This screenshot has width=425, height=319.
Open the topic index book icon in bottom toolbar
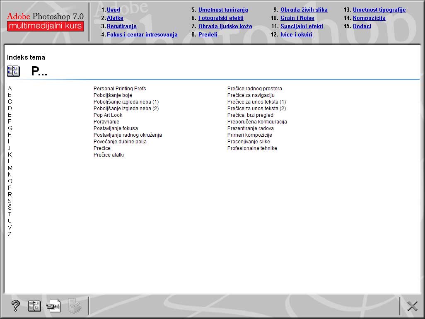pyautogui.click(x=34, y=306)
